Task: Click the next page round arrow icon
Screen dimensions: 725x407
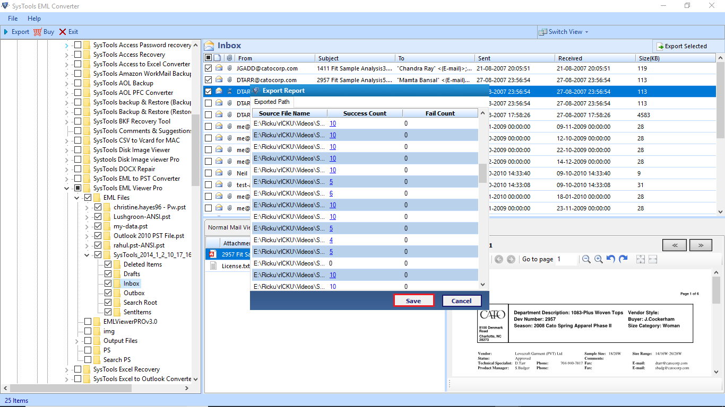Action: pos(511,259)
